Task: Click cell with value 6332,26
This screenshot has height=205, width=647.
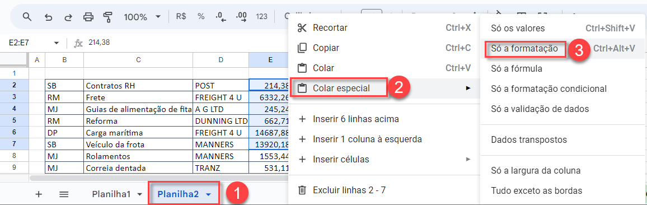Action: click(x=269, y=97)
